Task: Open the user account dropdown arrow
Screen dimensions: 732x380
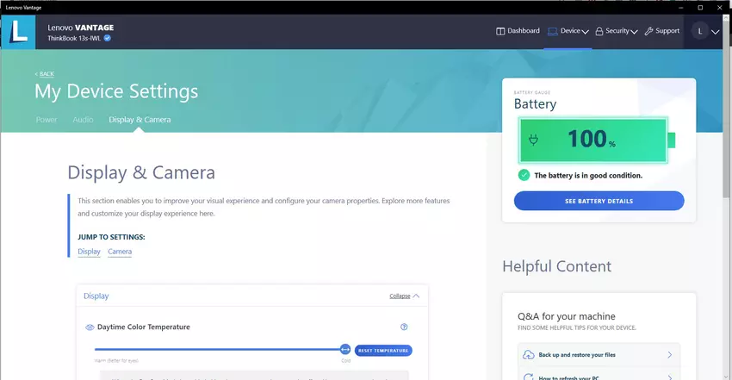Action: click(716, 32)
